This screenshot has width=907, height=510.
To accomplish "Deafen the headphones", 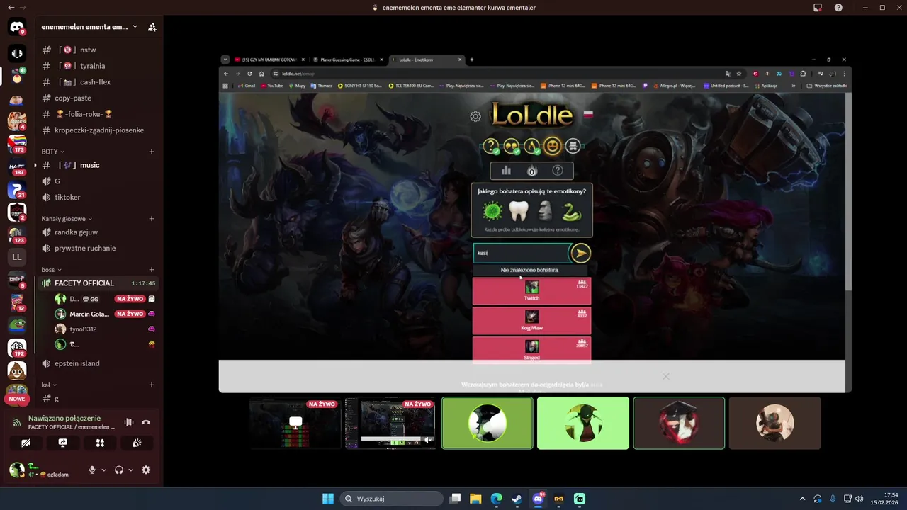I will point(119,470).
